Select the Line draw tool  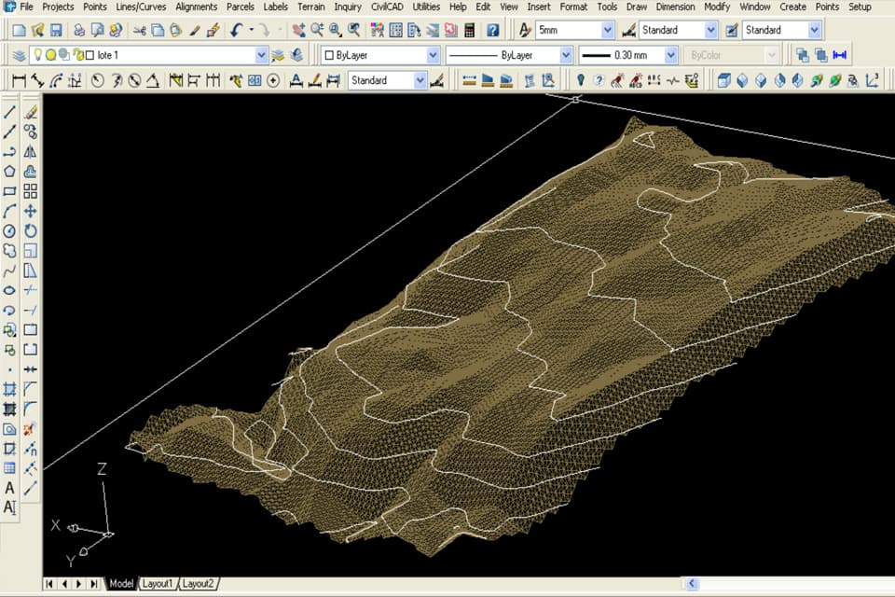pyautogui.click(x=10, y=112)
